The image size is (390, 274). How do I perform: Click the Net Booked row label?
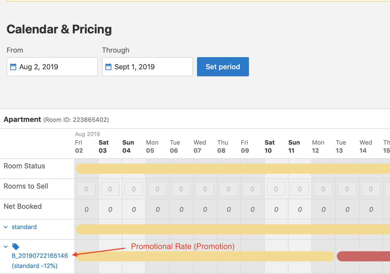(23, 207)
